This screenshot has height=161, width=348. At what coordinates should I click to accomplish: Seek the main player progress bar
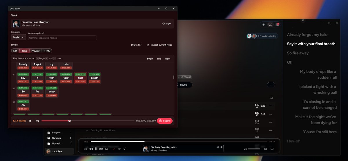point(179,142)
